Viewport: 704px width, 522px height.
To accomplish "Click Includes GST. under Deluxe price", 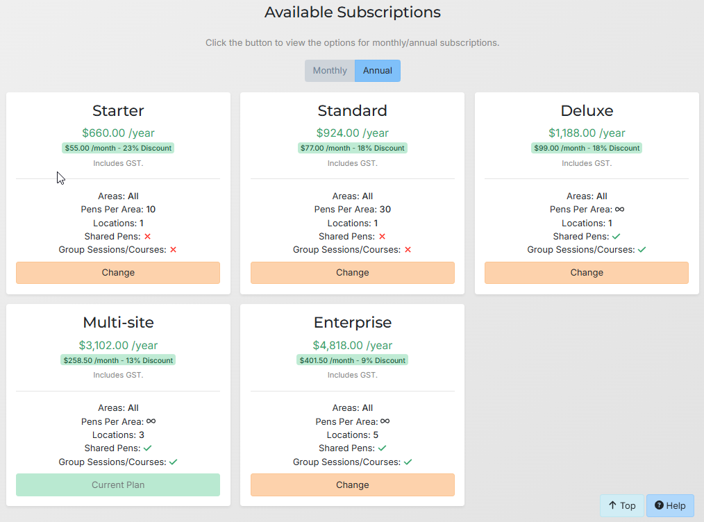I will point(587,163).
